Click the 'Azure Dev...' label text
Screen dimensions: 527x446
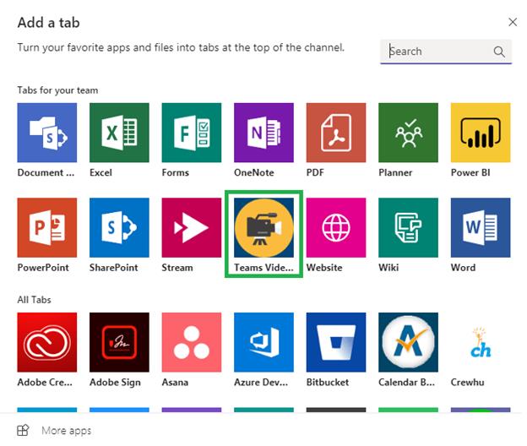(261, 382)
